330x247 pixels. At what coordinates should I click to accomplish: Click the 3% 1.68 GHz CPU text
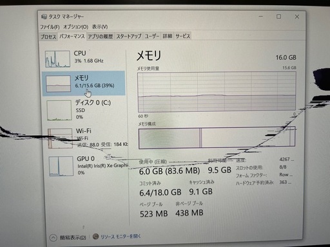click(x=89, y=60)
